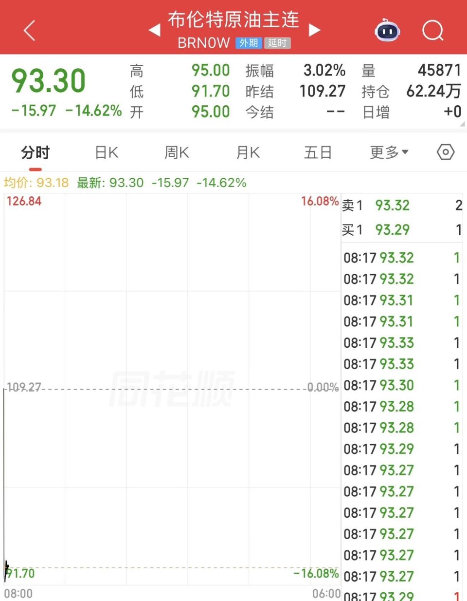
Task: Switch to the 日K daily chart tab
Action: (x=106, y=152)
